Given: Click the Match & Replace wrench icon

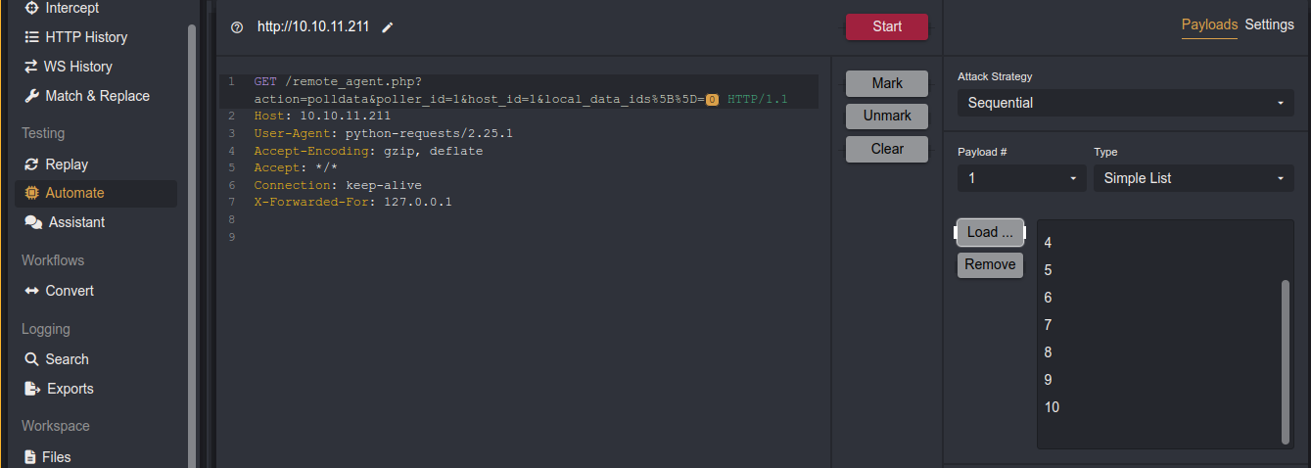Looking at the screenshot, I should [31, 96].
